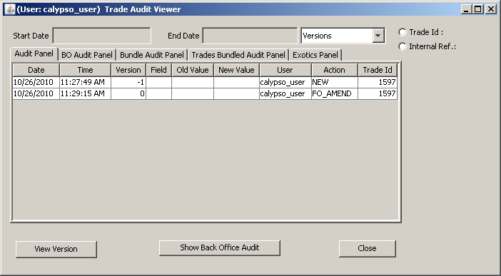
Task: Click Trade Id 1597 in FO_AMEND row
Action: (378, 94)
